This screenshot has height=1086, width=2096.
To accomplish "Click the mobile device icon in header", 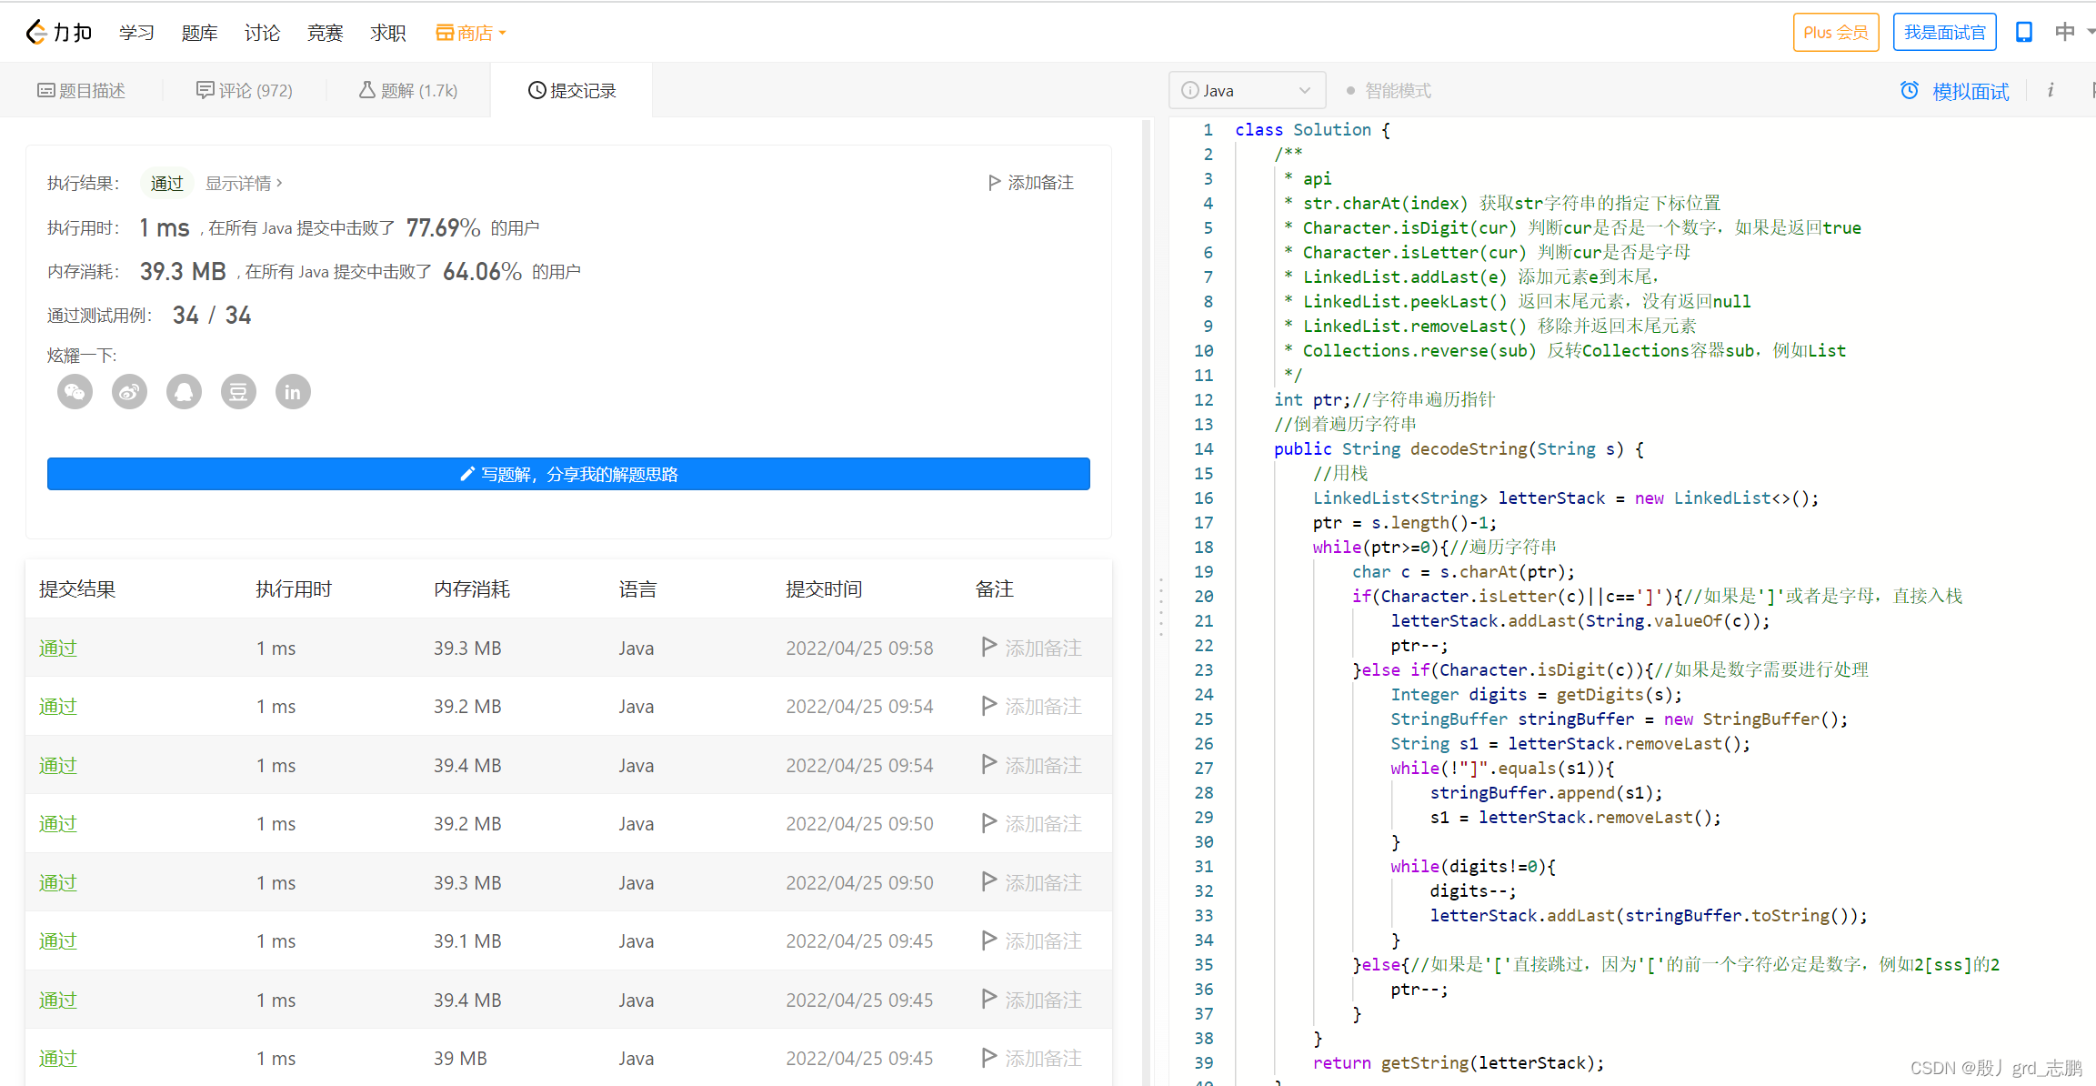I will pyautogui.click(x=2023, y=33).
